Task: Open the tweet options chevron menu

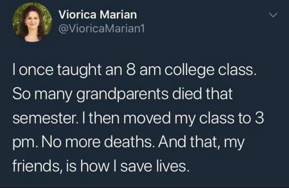Action: tap(271, 16)
